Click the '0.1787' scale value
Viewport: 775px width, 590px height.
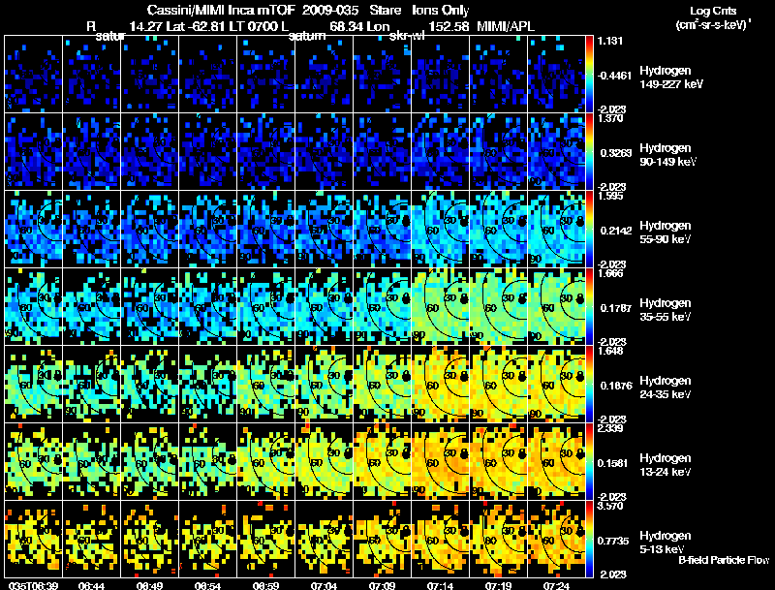click(x=616, y=308)
